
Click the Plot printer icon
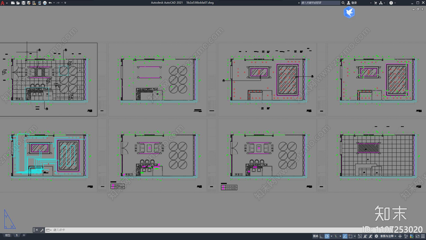coord(45,3)
